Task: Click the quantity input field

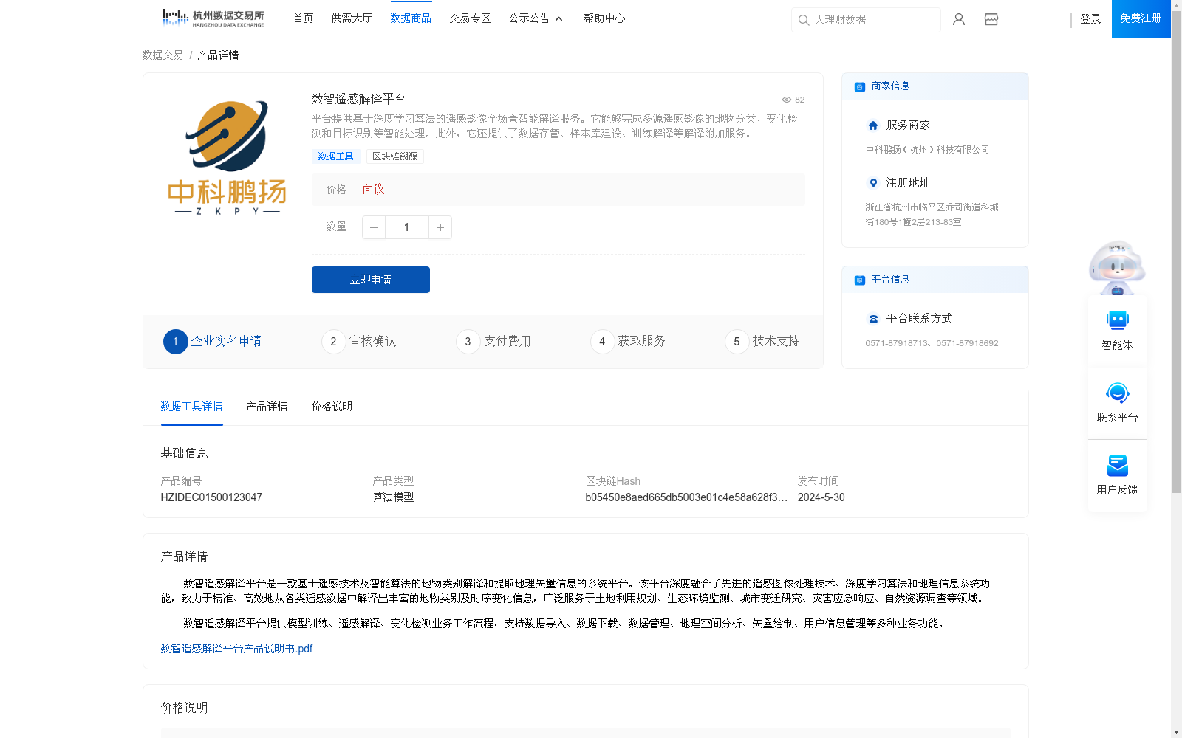Action: click(x=406, y=227)
